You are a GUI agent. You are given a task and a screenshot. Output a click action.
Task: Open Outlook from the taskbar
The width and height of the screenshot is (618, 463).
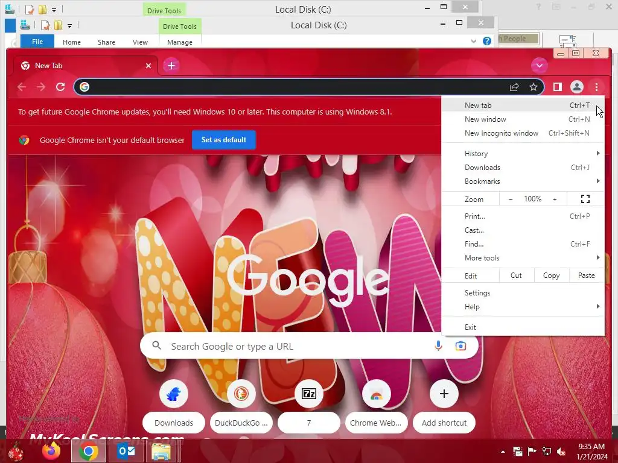tap(127, 451)
